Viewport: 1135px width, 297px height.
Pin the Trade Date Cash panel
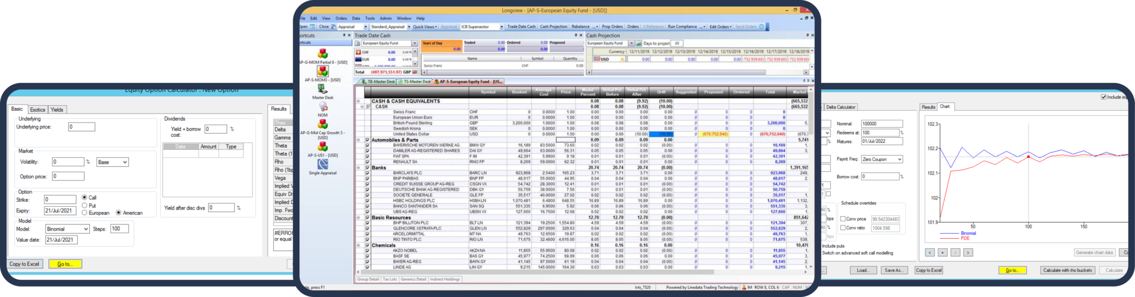[x=576, y=35]
